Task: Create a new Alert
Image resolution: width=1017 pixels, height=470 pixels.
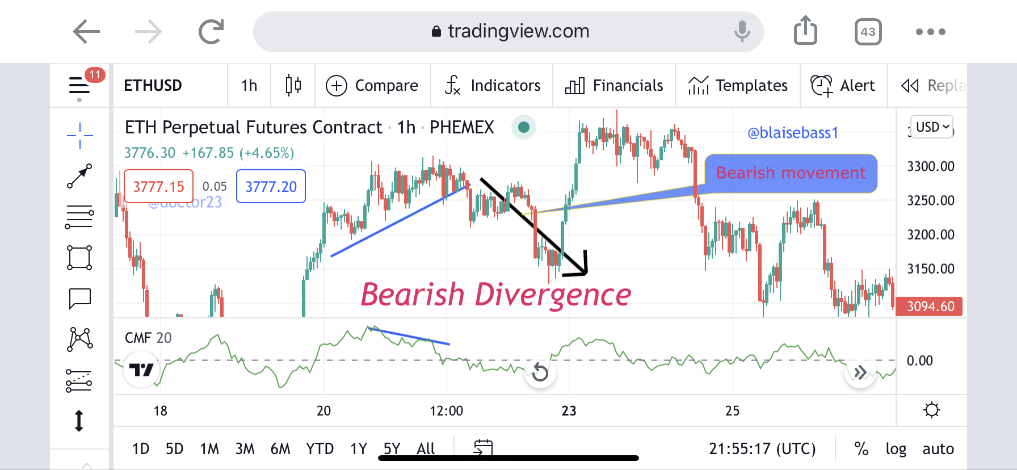Action: 843,85
